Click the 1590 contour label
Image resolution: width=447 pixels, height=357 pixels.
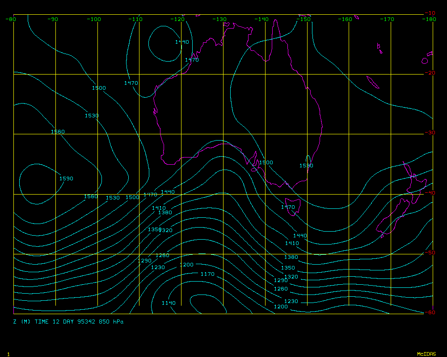66,178
